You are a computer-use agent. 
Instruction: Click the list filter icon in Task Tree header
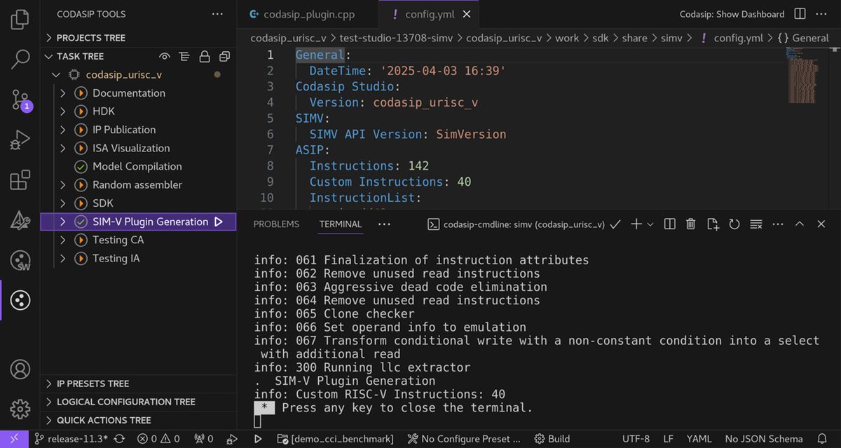184,56
